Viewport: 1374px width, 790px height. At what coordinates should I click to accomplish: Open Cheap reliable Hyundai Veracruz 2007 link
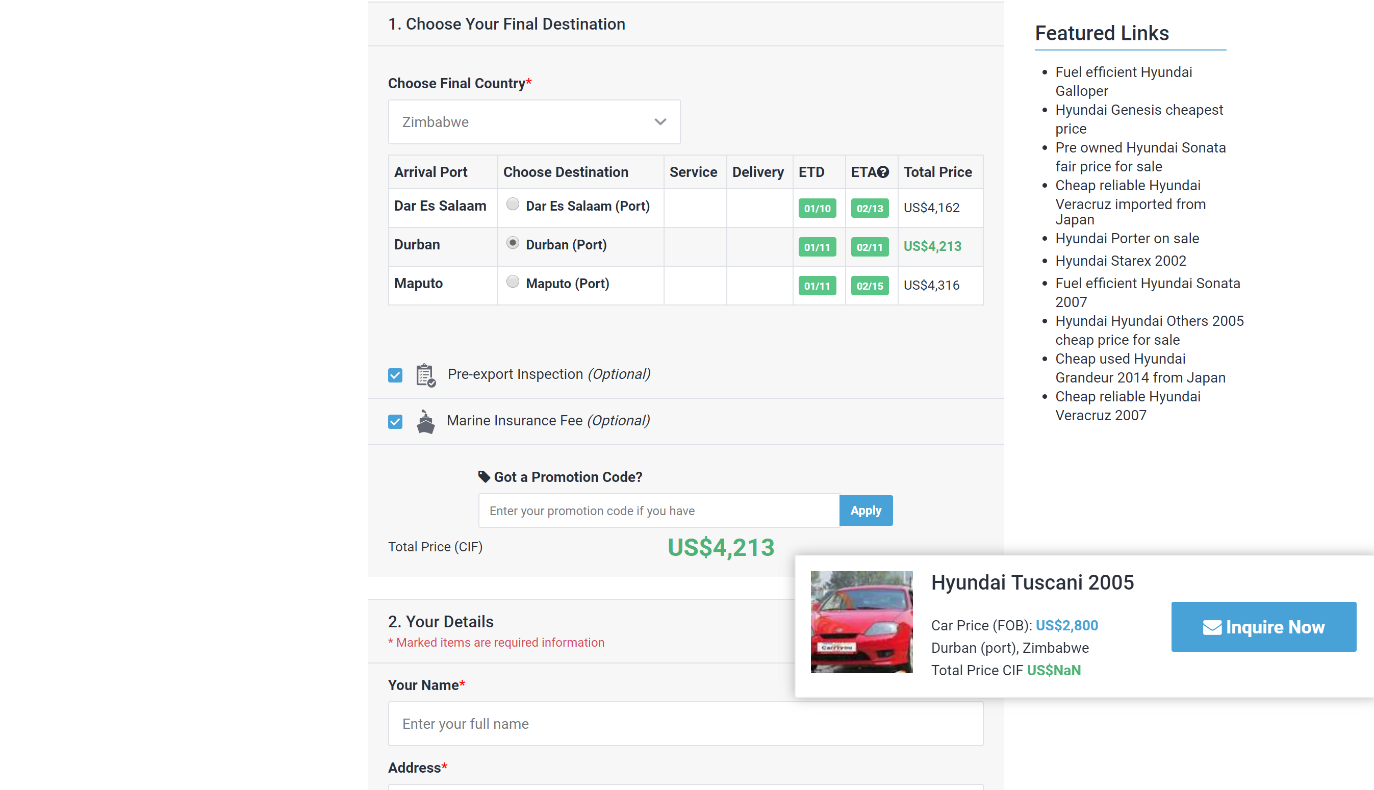point(1127,405)
